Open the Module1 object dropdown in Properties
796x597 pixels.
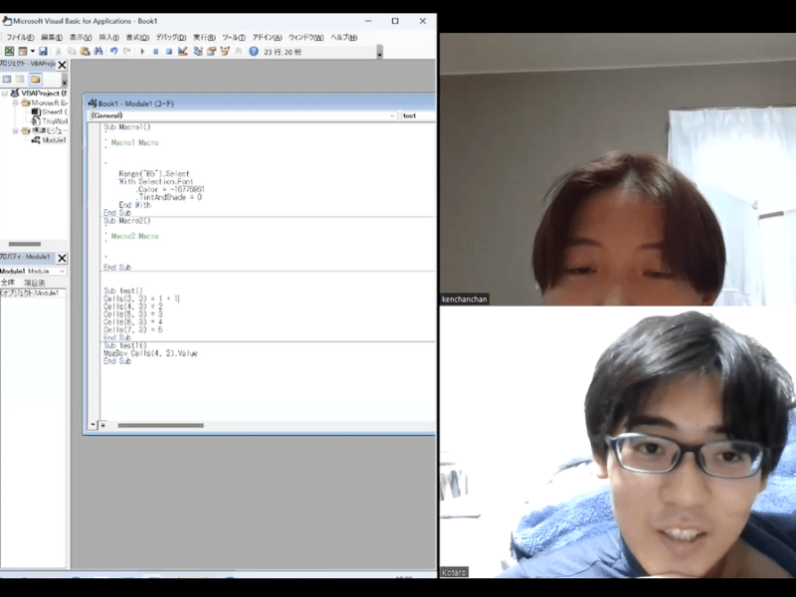[x=62, y=271]
